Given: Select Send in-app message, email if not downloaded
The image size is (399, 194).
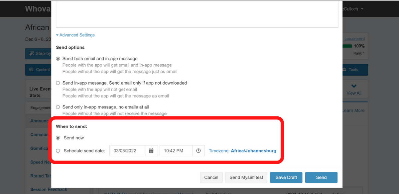Looking at the screenshot, I should tap(58, 83).
